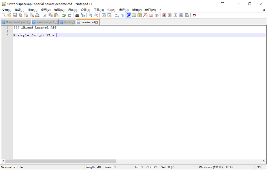Toggle the indent guide button
This screenshot has height=170, width=267.
(128, 15)
